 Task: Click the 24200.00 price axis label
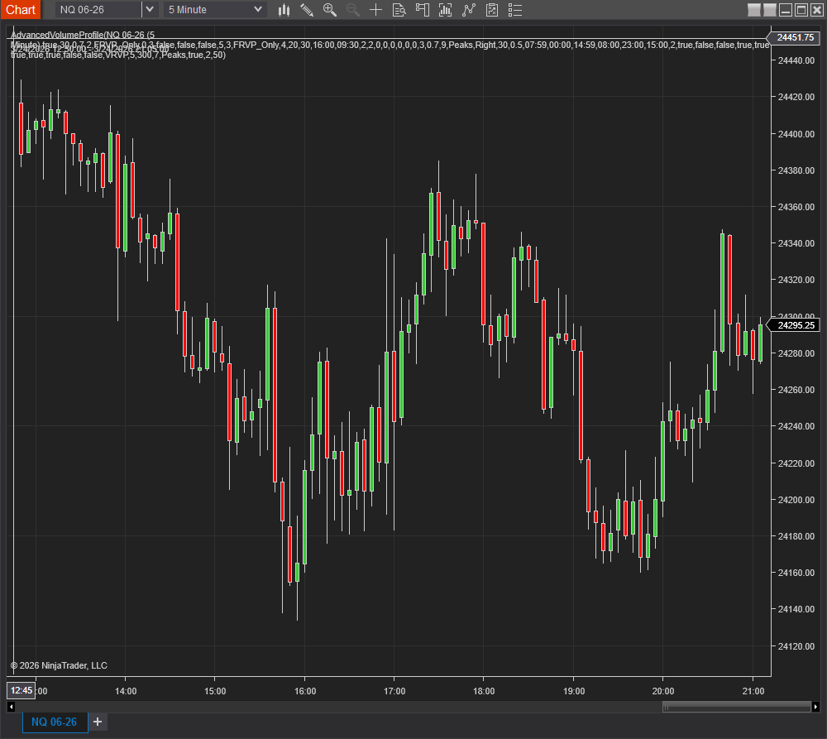click(x=796, y=500)
